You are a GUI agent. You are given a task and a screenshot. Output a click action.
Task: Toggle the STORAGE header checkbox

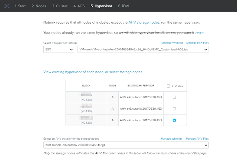[x=168, y=86]
